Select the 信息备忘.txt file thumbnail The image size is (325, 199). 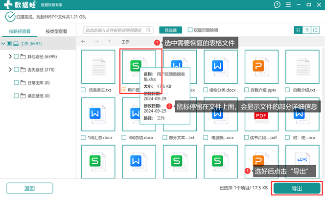tap(98, 67)
